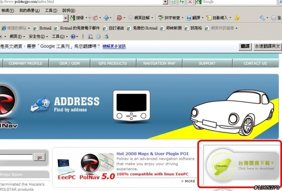Open the CONTACT US tab
Screen dimensions: 282x191
256,64
